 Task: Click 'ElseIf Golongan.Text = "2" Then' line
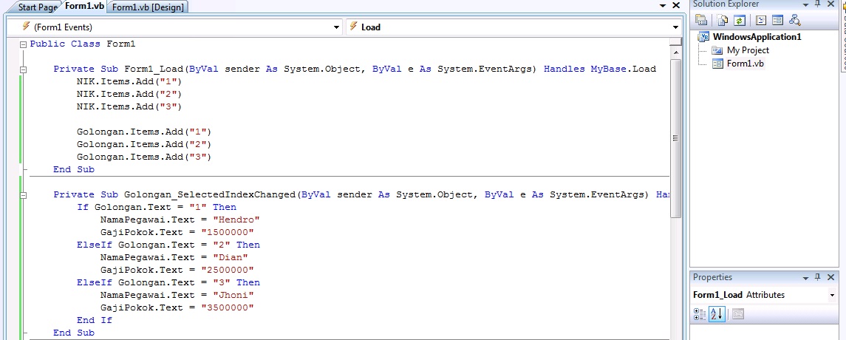(168, 245)
